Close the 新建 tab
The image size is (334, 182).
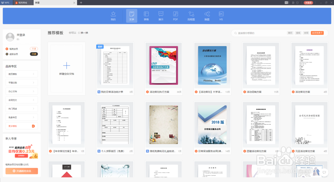tap(74, 3)
